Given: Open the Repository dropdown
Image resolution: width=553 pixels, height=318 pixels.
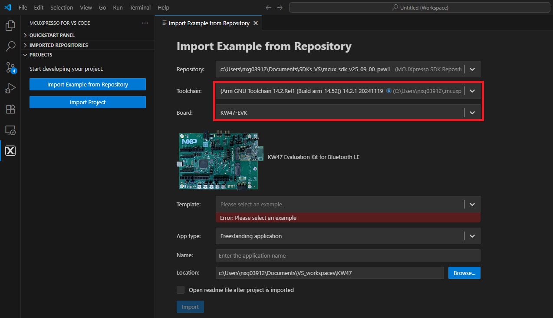Looking at the screenshot, I should click(473, 69).
